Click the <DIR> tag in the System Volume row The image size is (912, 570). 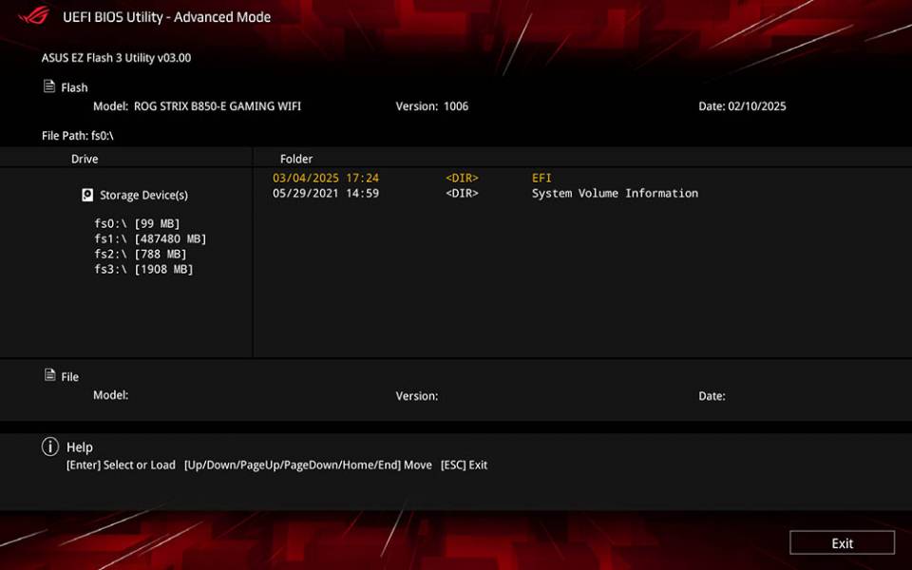coord(462,193)
